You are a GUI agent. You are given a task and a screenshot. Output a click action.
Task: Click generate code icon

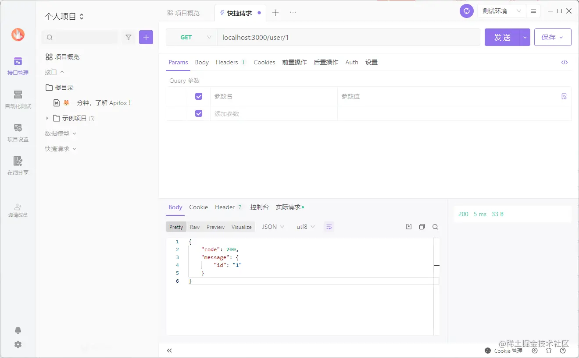tap(565, 62)
